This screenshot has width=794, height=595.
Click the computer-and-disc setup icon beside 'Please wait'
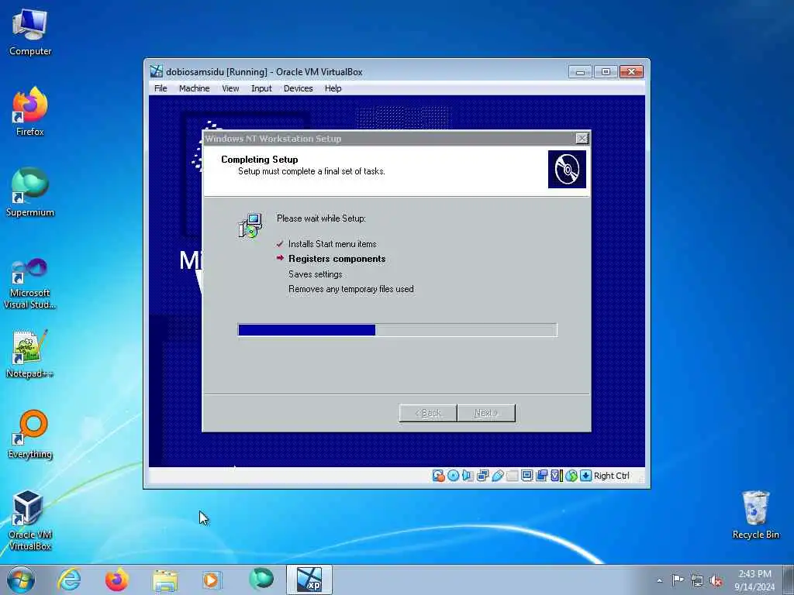250,225
